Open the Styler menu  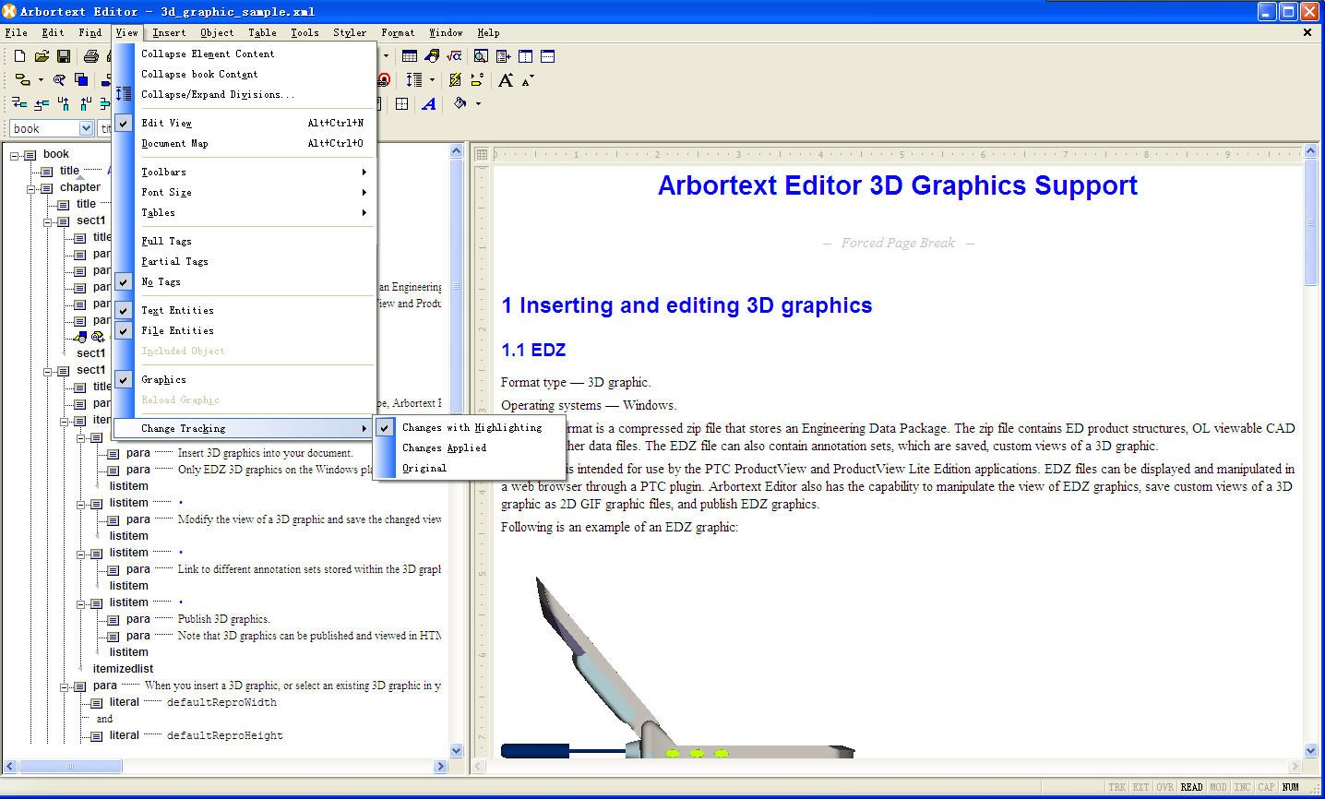pyautogui.click(x=350, y=32)
